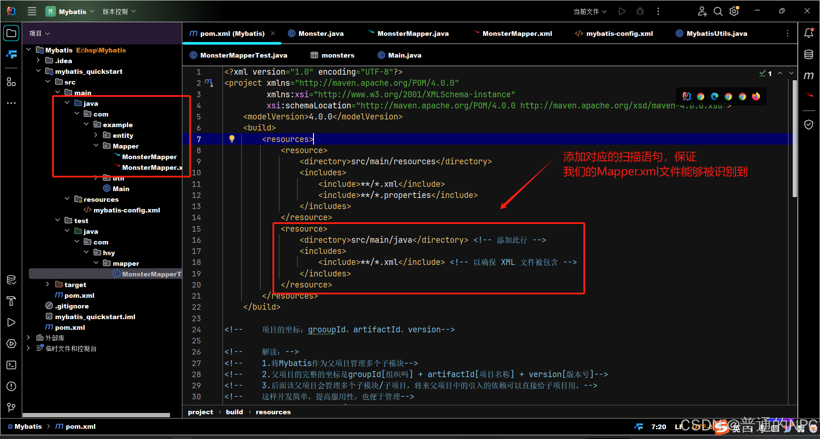Open the Coverage shield tool window
The width and height of the screenshot is (820, 439).
coord(809,124)
